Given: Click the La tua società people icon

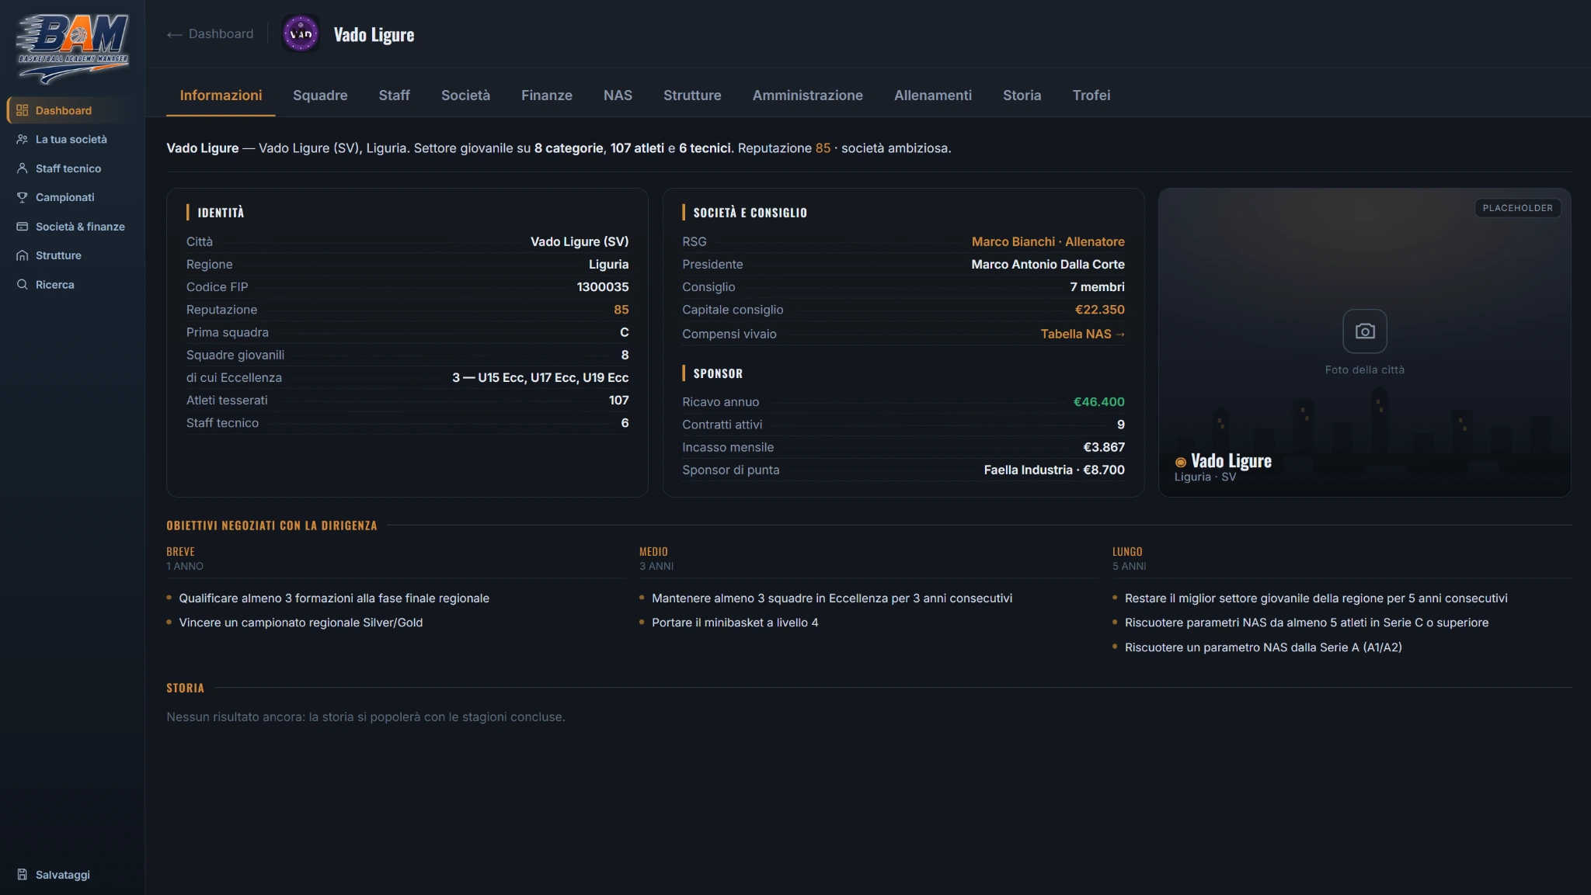Looking at the screenshot, I should coord(23,140).
